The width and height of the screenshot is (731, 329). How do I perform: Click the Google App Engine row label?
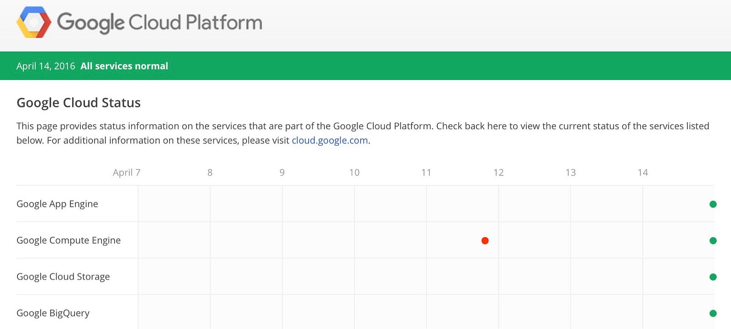[x=57, y=204]
